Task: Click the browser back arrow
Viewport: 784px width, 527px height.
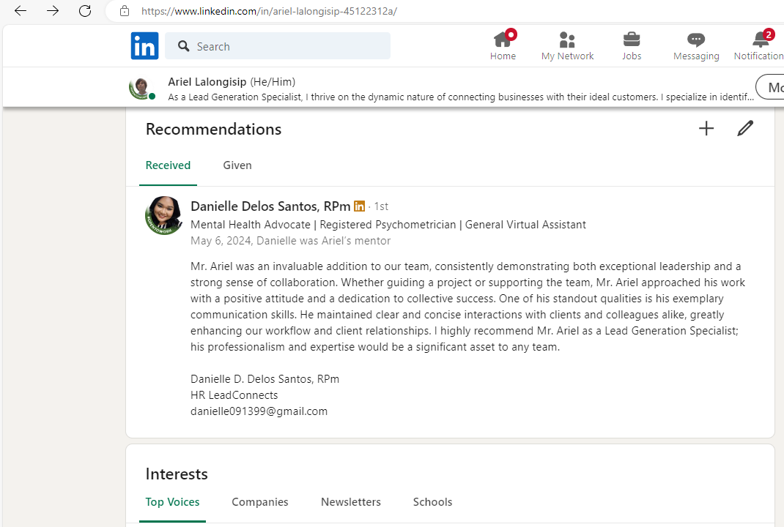Action: (x=21, y=11)
